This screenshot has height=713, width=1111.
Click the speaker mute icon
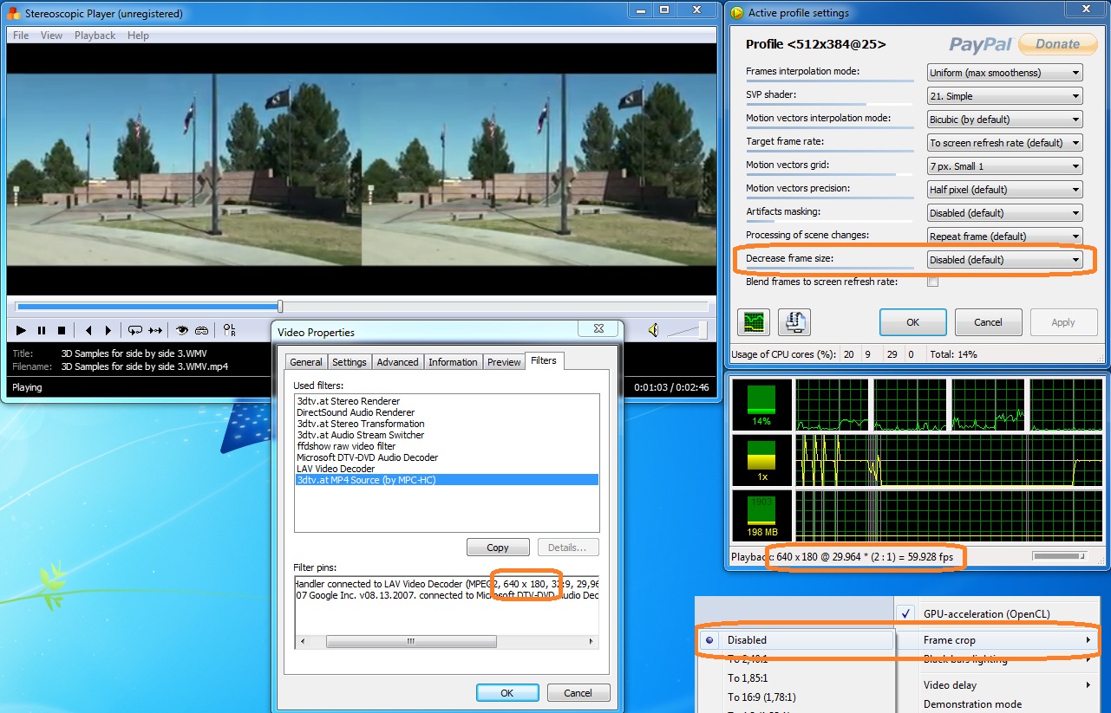pos(653,330)
